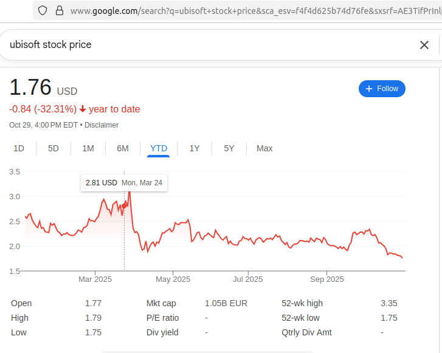The width and height of the screenshot is (442, 353).
Task: Click the May 2025 axis label
Action: pos(173,279)
